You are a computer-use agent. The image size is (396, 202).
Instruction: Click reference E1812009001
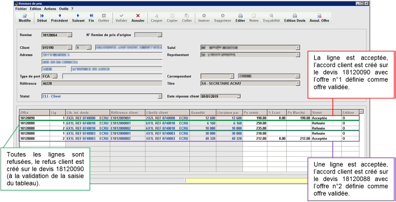coord(121,118)
